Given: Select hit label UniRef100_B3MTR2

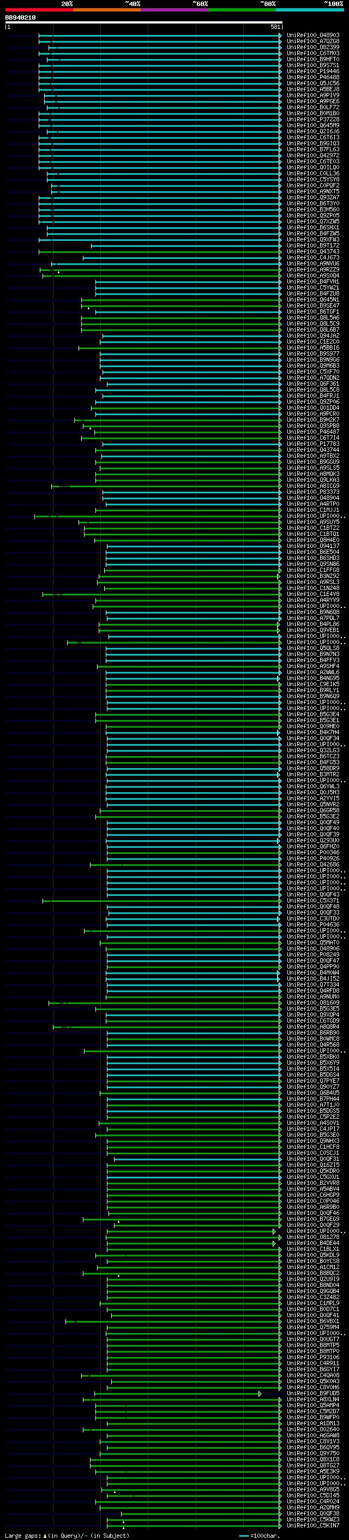Looking at the screenshot, I should point(313,774).
